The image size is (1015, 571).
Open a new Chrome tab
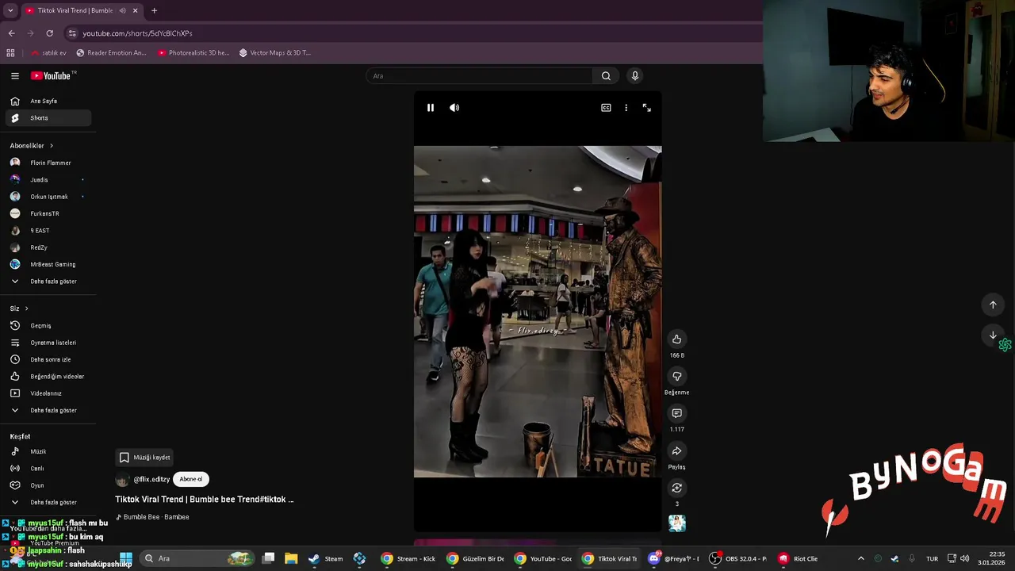(x=154, y=10)
